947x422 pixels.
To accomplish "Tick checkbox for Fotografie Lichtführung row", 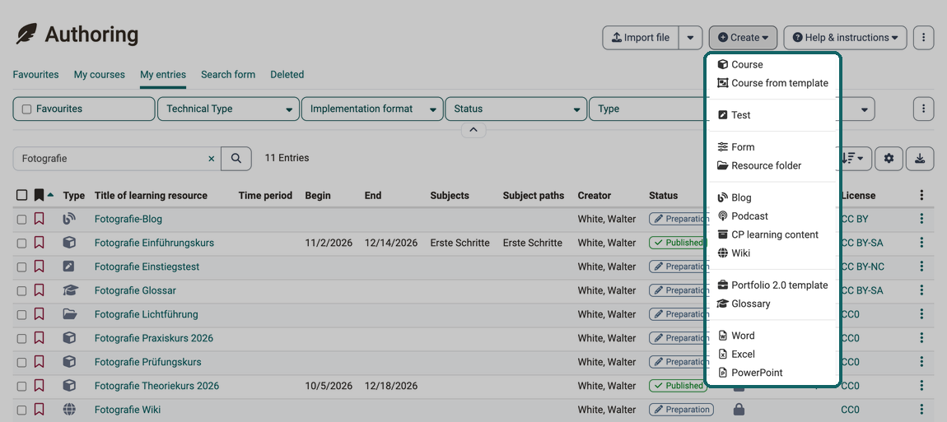I will 21,315.
